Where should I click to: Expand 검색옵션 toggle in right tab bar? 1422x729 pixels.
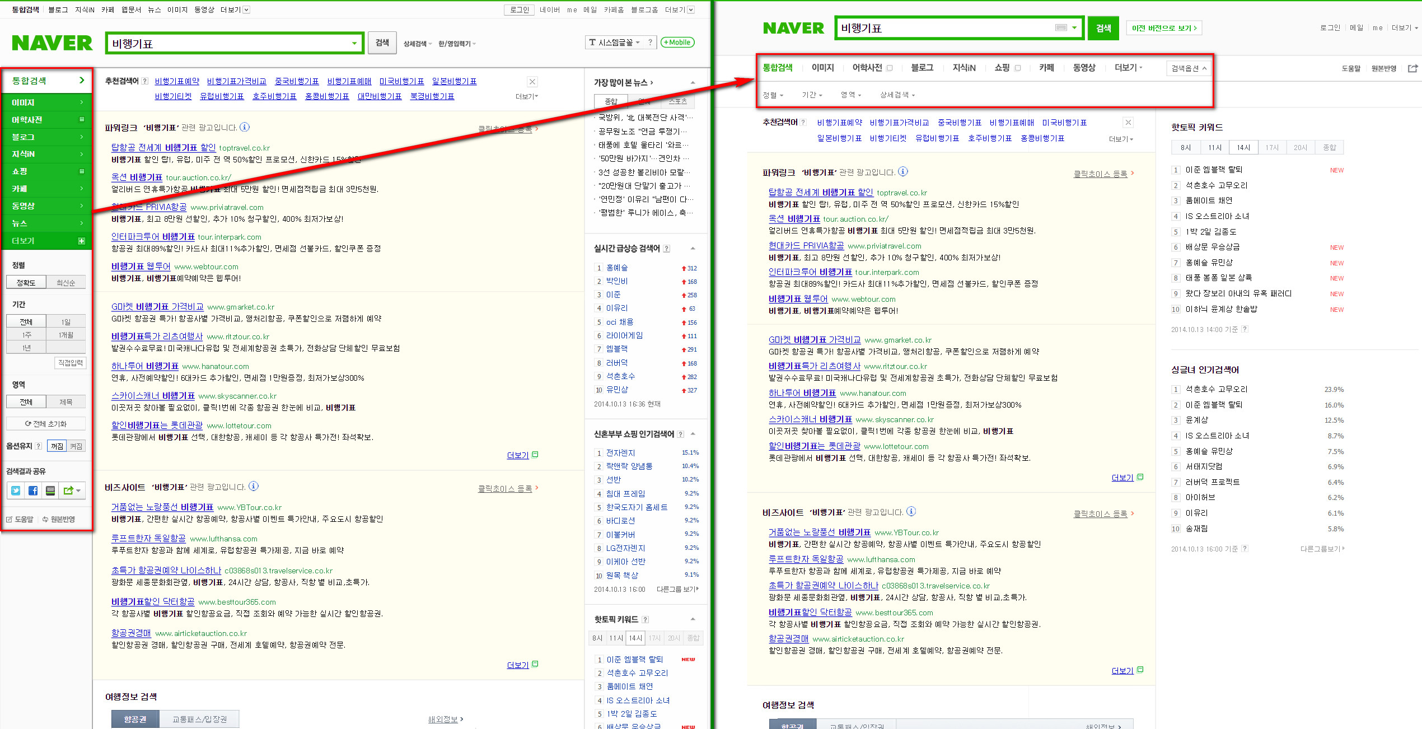1189,68
